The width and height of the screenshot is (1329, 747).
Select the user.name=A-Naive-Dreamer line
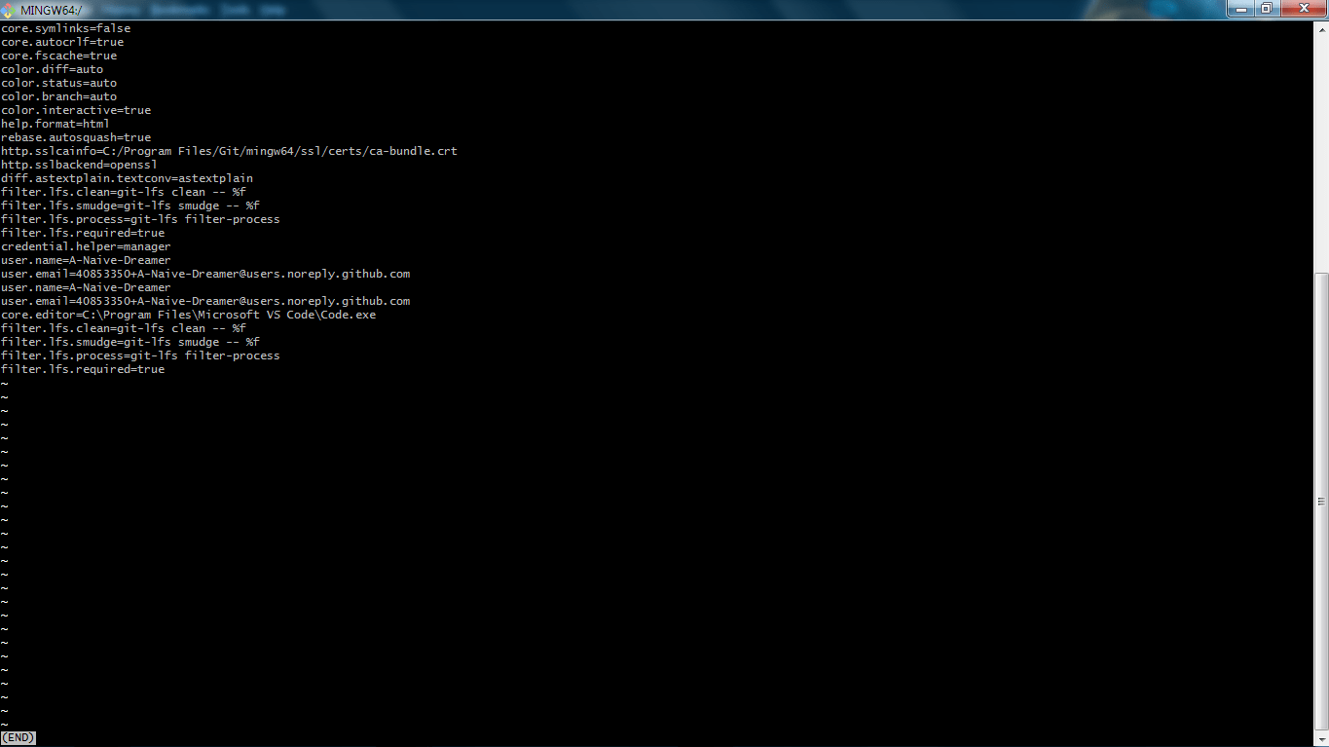86,260
